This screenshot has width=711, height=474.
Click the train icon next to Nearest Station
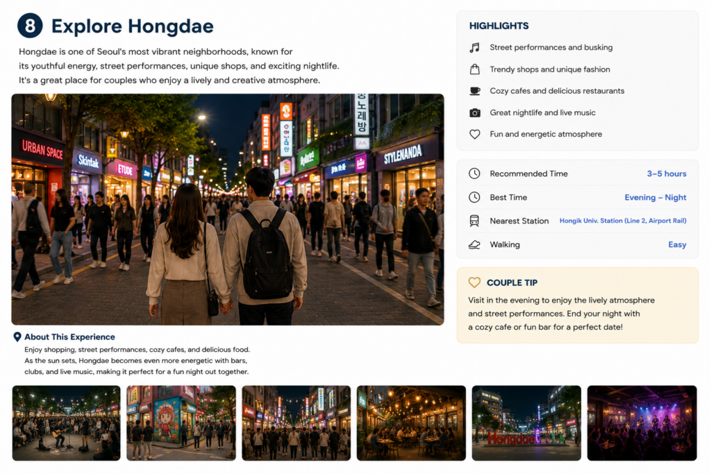474,221
